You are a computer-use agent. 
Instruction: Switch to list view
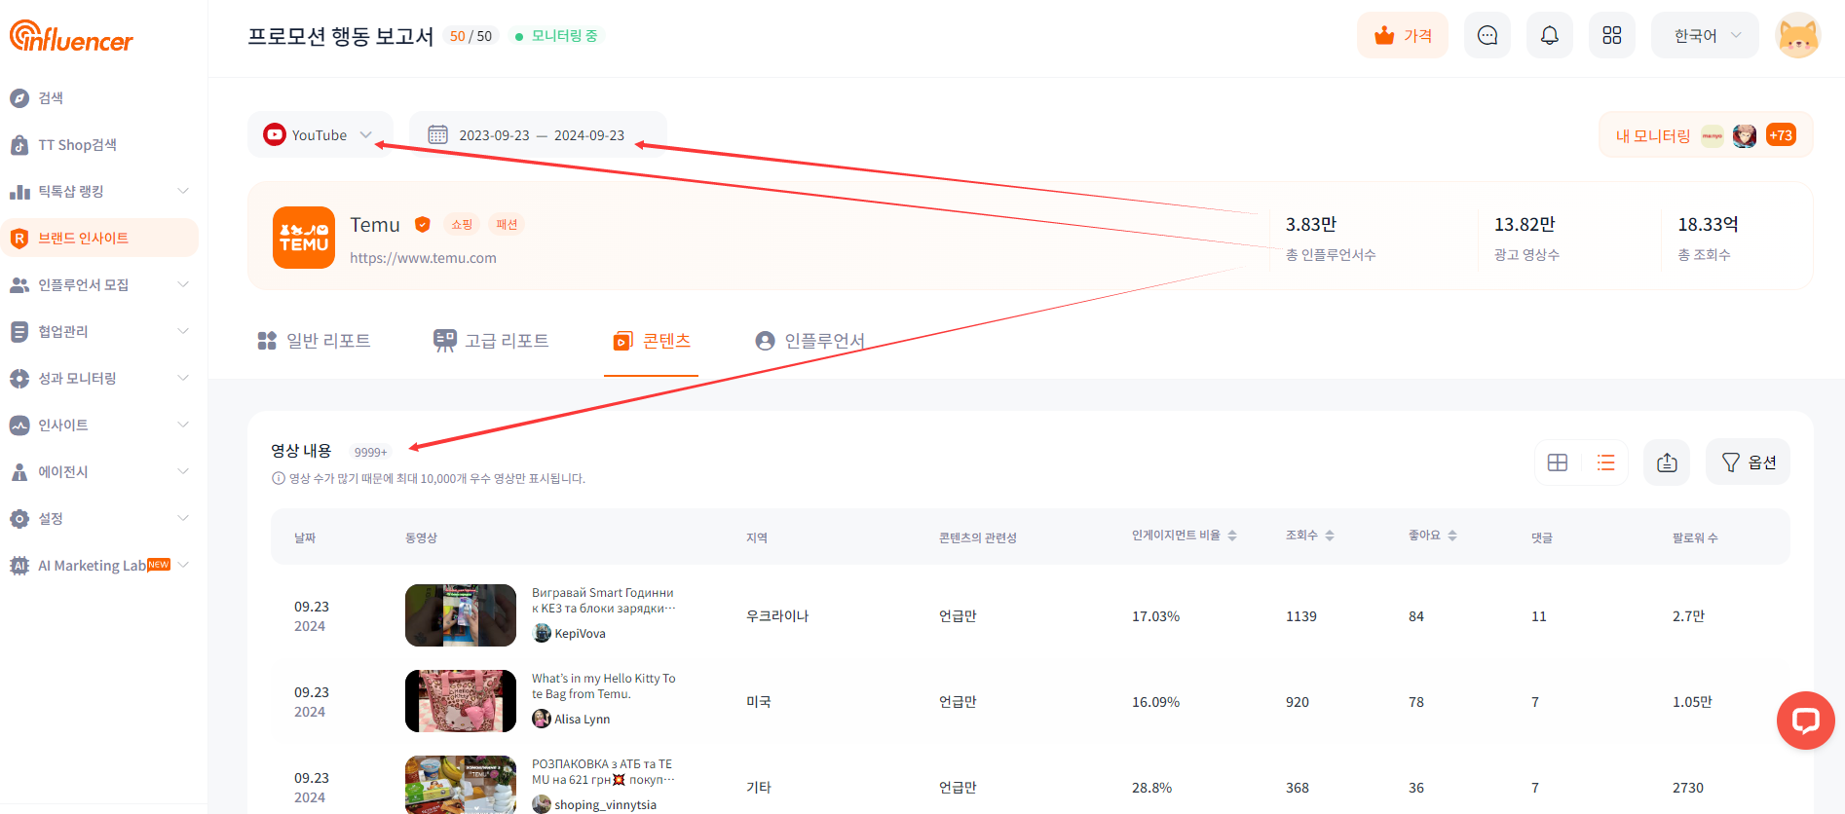click(1605, 462)
